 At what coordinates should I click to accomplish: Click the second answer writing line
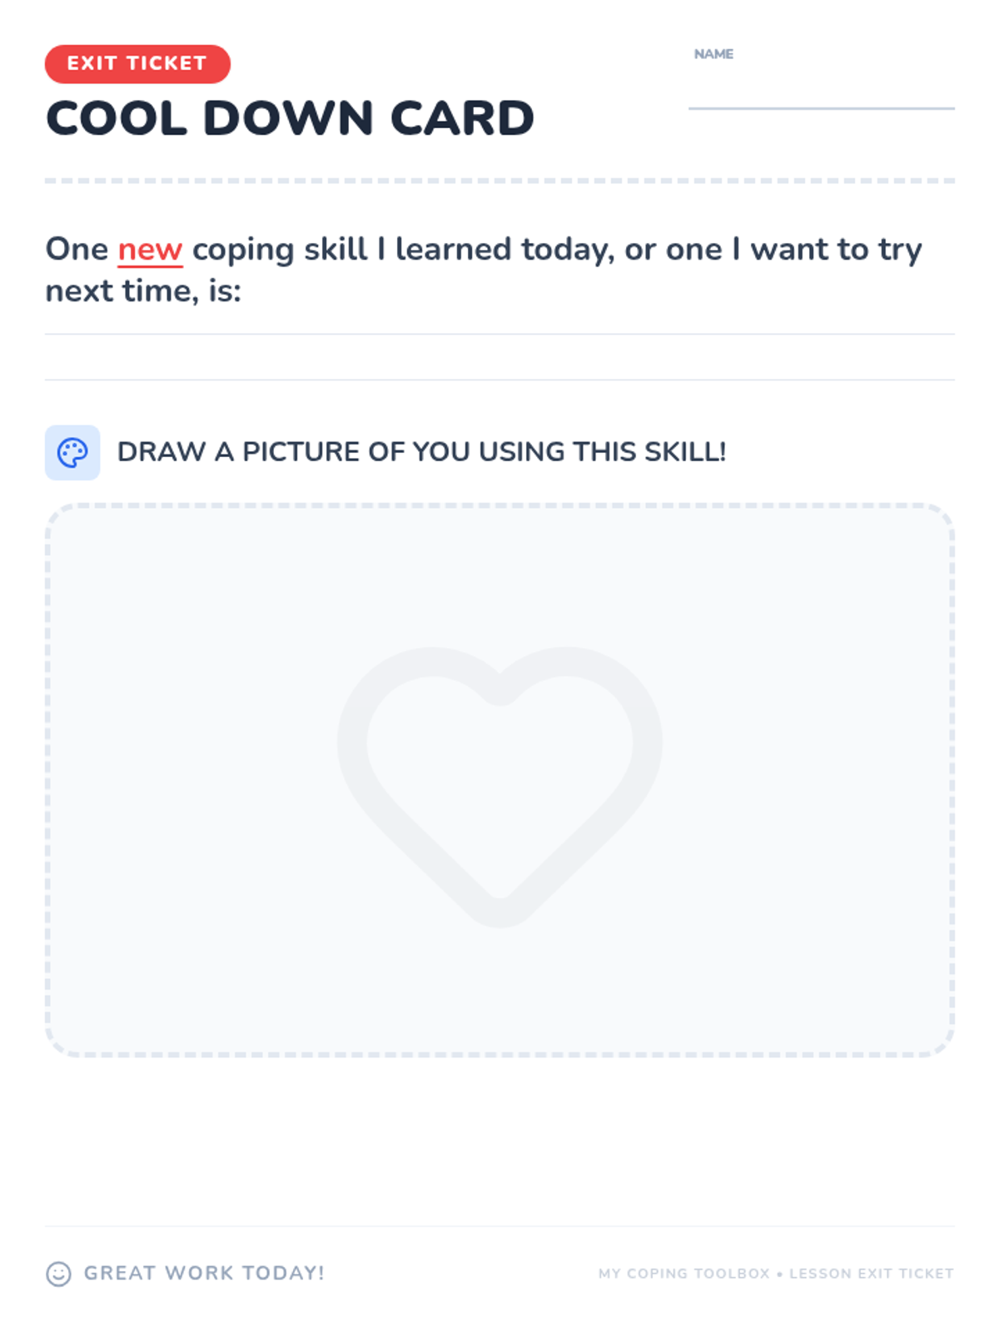[x=499, y=380]
